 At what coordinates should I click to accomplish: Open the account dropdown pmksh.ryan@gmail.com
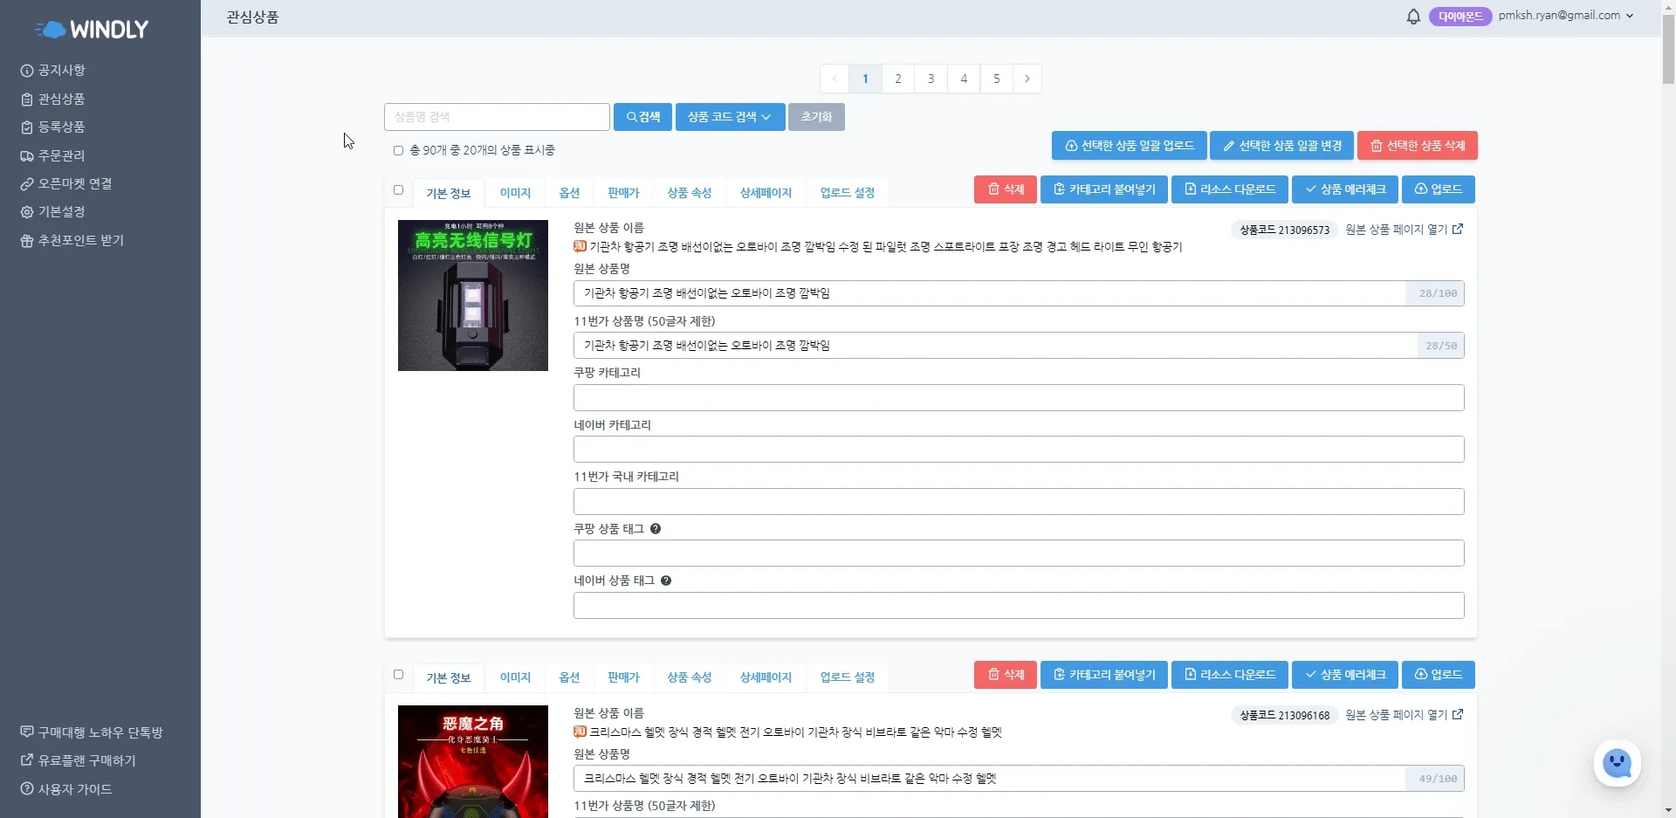click(1566, 16)
